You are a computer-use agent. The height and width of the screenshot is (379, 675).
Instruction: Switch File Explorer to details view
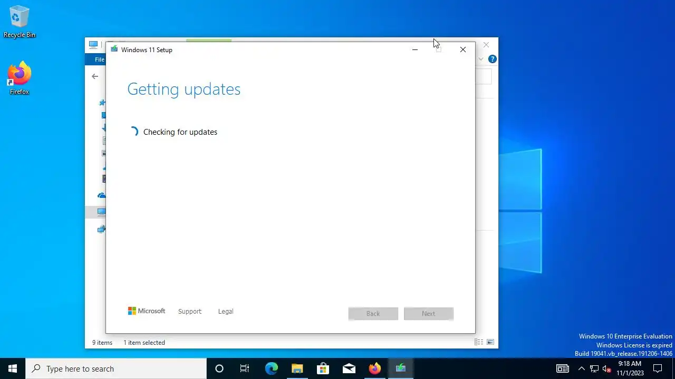pos(479,342)
